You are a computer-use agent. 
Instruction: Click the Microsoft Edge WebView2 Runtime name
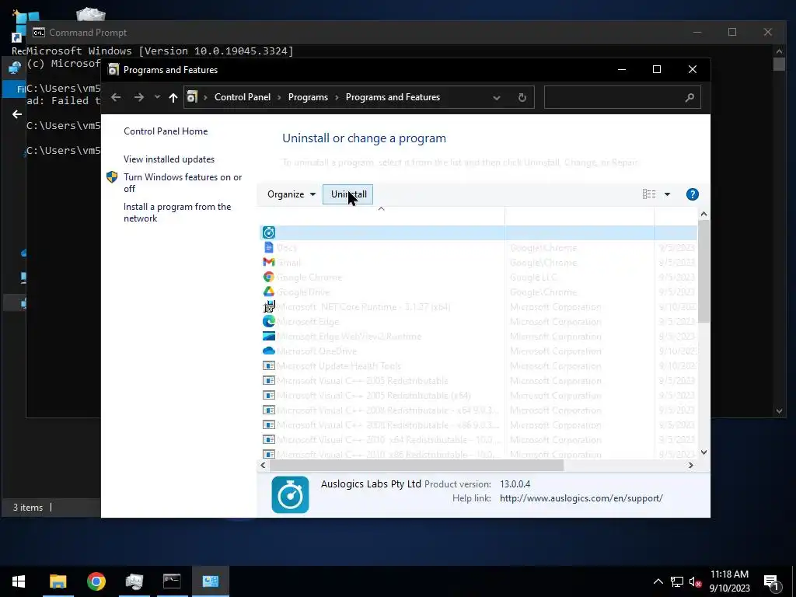pos(349,336)
